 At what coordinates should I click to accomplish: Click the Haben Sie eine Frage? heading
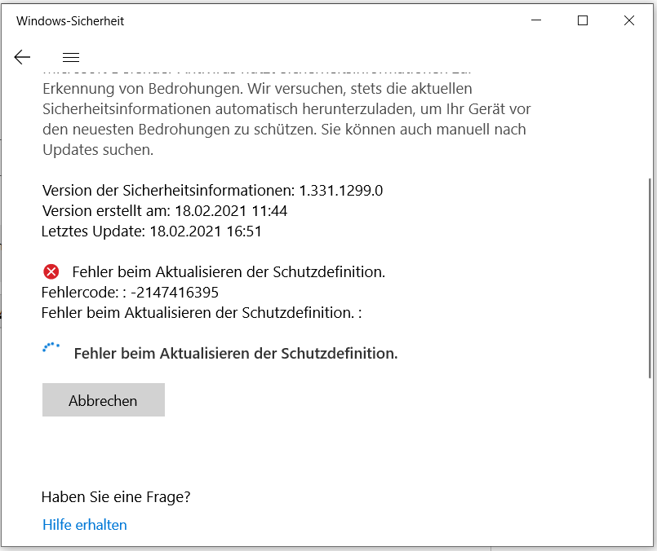pyautogui.click(x=116, y=497)
